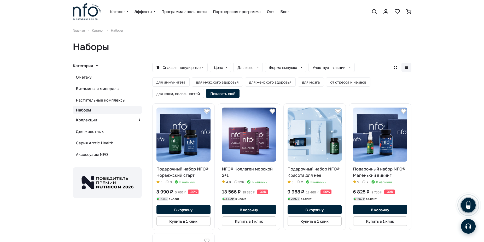The height and width of the screenshot is (242, 484).
Task: Open the Для кого filter dropdown
Action: click(x=248, y=67)
